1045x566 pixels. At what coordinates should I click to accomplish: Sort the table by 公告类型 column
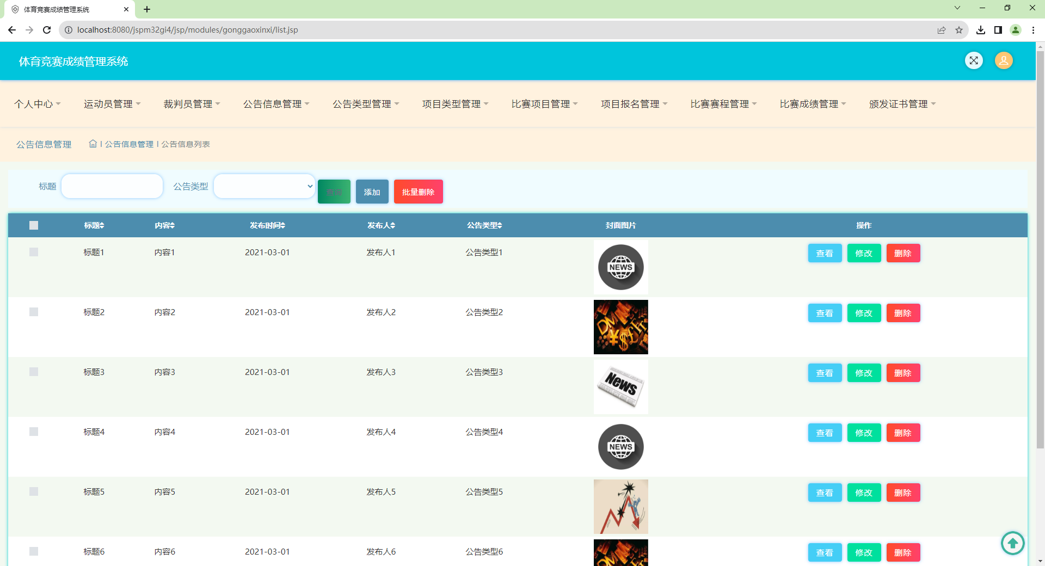click(x=484, y=225)
